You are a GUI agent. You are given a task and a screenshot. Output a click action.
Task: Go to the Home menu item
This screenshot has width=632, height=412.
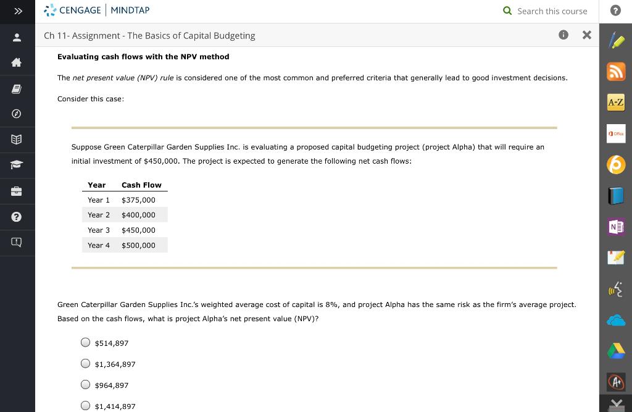click(17, 62)
